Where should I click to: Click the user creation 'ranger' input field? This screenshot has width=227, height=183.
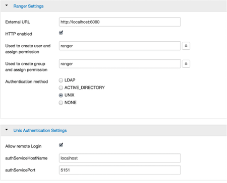[x=120, y=46]
